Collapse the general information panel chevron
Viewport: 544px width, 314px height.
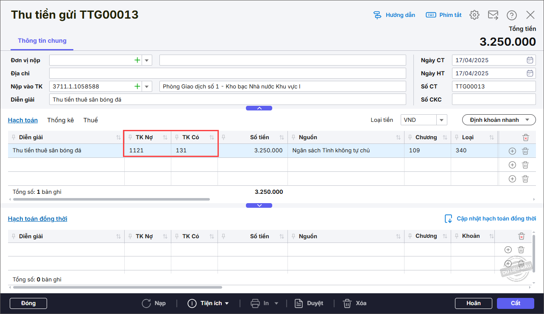[x=259, y=108]
